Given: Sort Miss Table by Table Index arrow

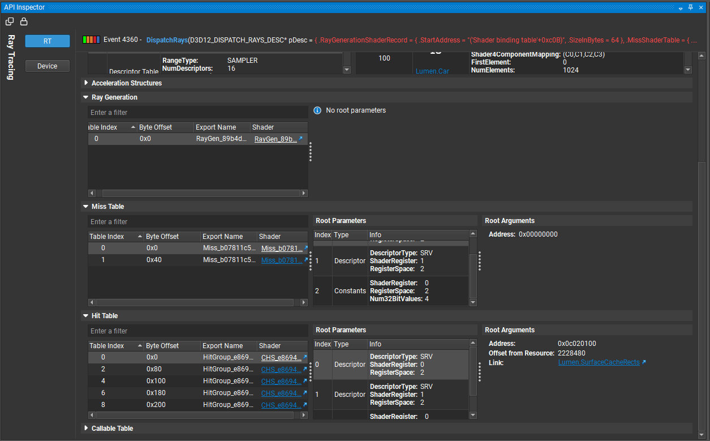Looking at the screenshot, I should [x=140, y=237].
